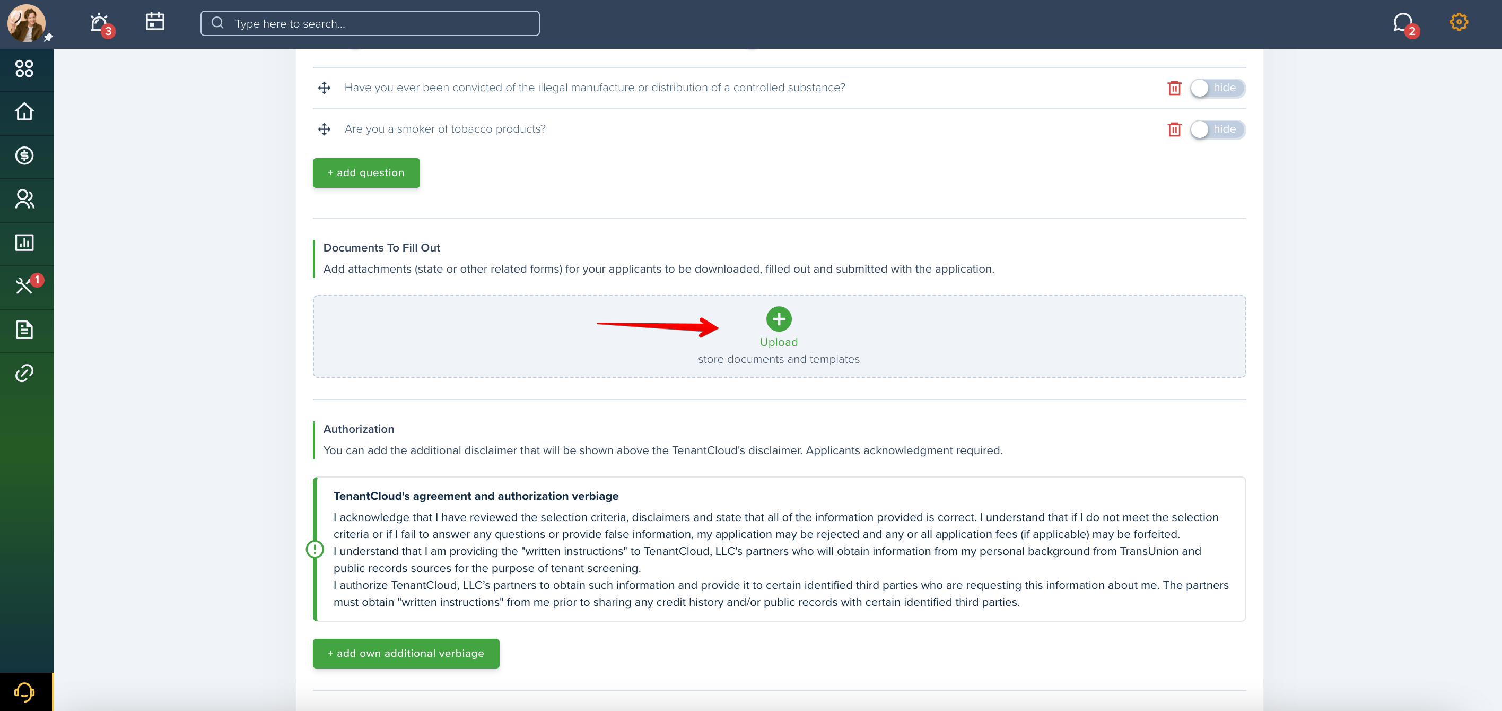Open the home properties sidebar icon

(24, 112)
